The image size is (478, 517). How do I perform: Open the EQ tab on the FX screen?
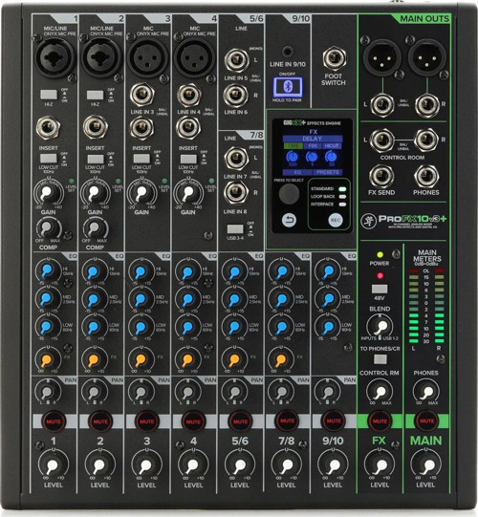(x=297, y=172)
